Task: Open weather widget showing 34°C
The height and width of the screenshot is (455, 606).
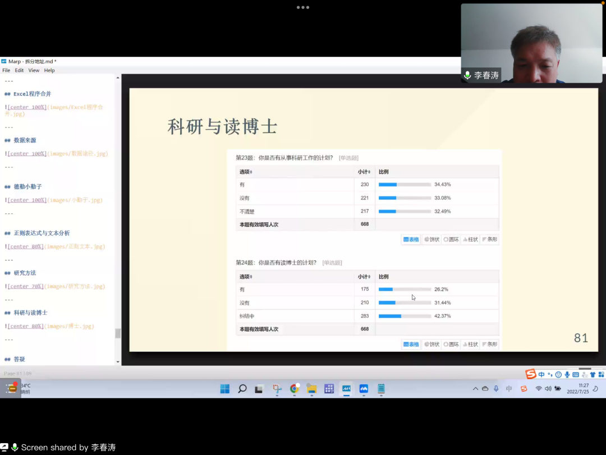Action: (x=17, y=389)
